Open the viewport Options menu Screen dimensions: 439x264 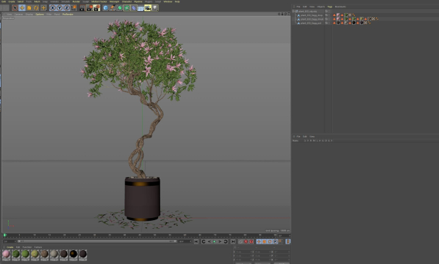click(40, 15)
